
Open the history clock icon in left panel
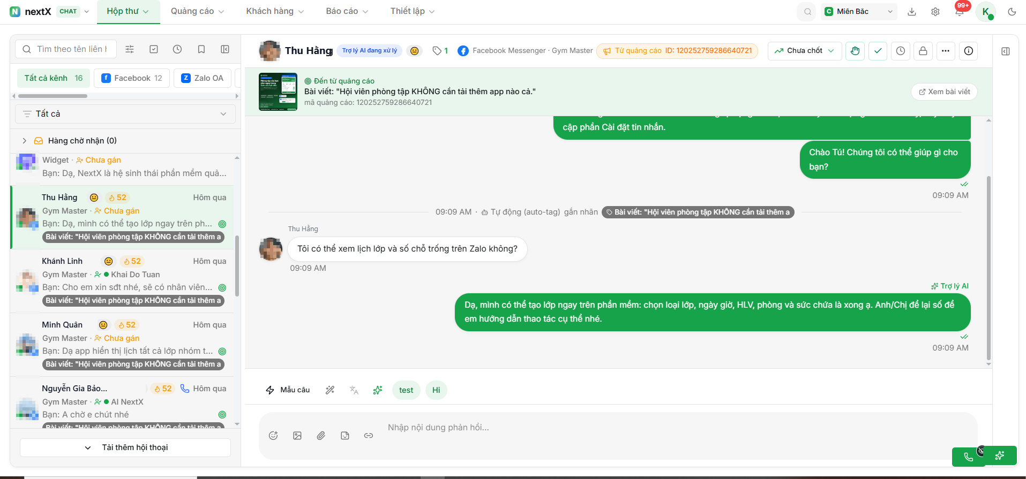177,49
